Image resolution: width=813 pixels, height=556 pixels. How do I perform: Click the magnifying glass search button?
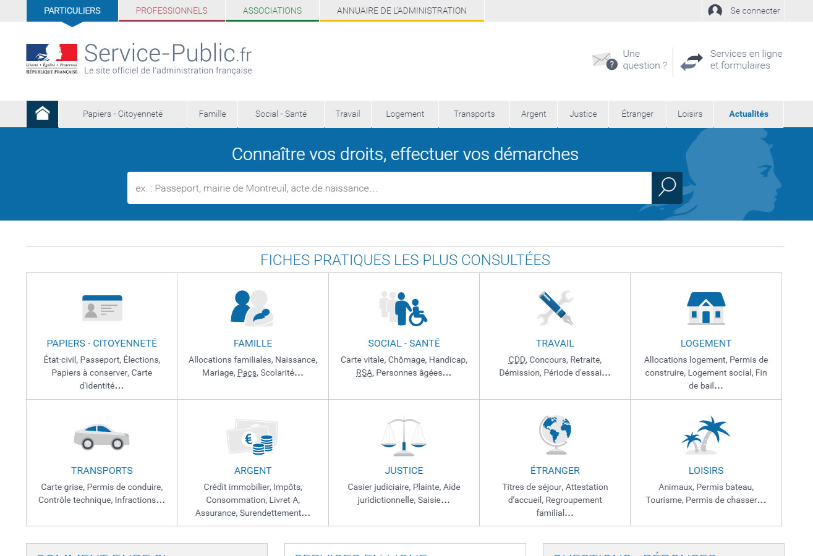click(666, 188)
